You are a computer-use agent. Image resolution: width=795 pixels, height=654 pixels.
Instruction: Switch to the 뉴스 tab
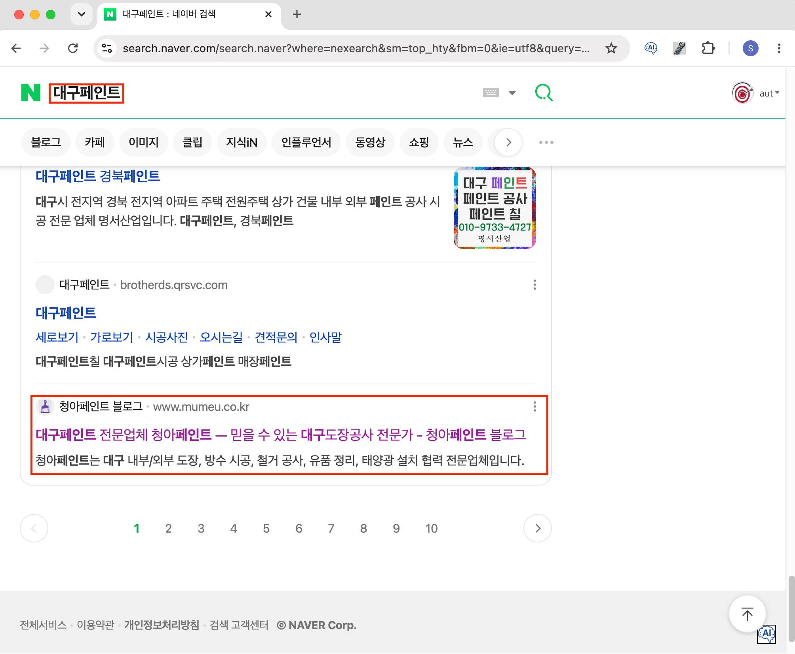(463, 142)
